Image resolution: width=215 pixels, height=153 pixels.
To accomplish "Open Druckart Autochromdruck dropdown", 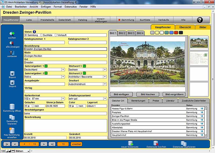I will click(x=105, y=84).
